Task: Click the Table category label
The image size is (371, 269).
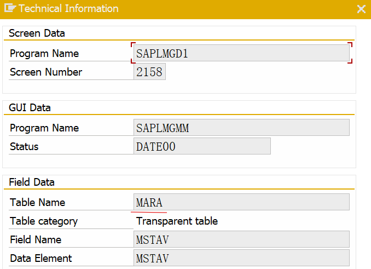Action: tap(44, 221)
